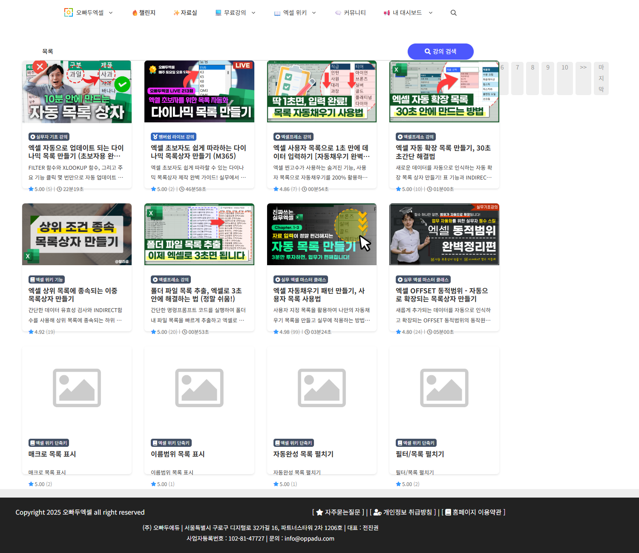Viewport: 639px width, 553px height.
Task: Open the lecture search magnifier icon
Action: (x=453, y=13)
